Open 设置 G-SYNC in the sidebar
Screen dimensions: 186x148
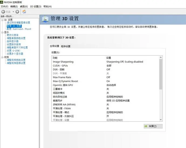click(13, 51)
